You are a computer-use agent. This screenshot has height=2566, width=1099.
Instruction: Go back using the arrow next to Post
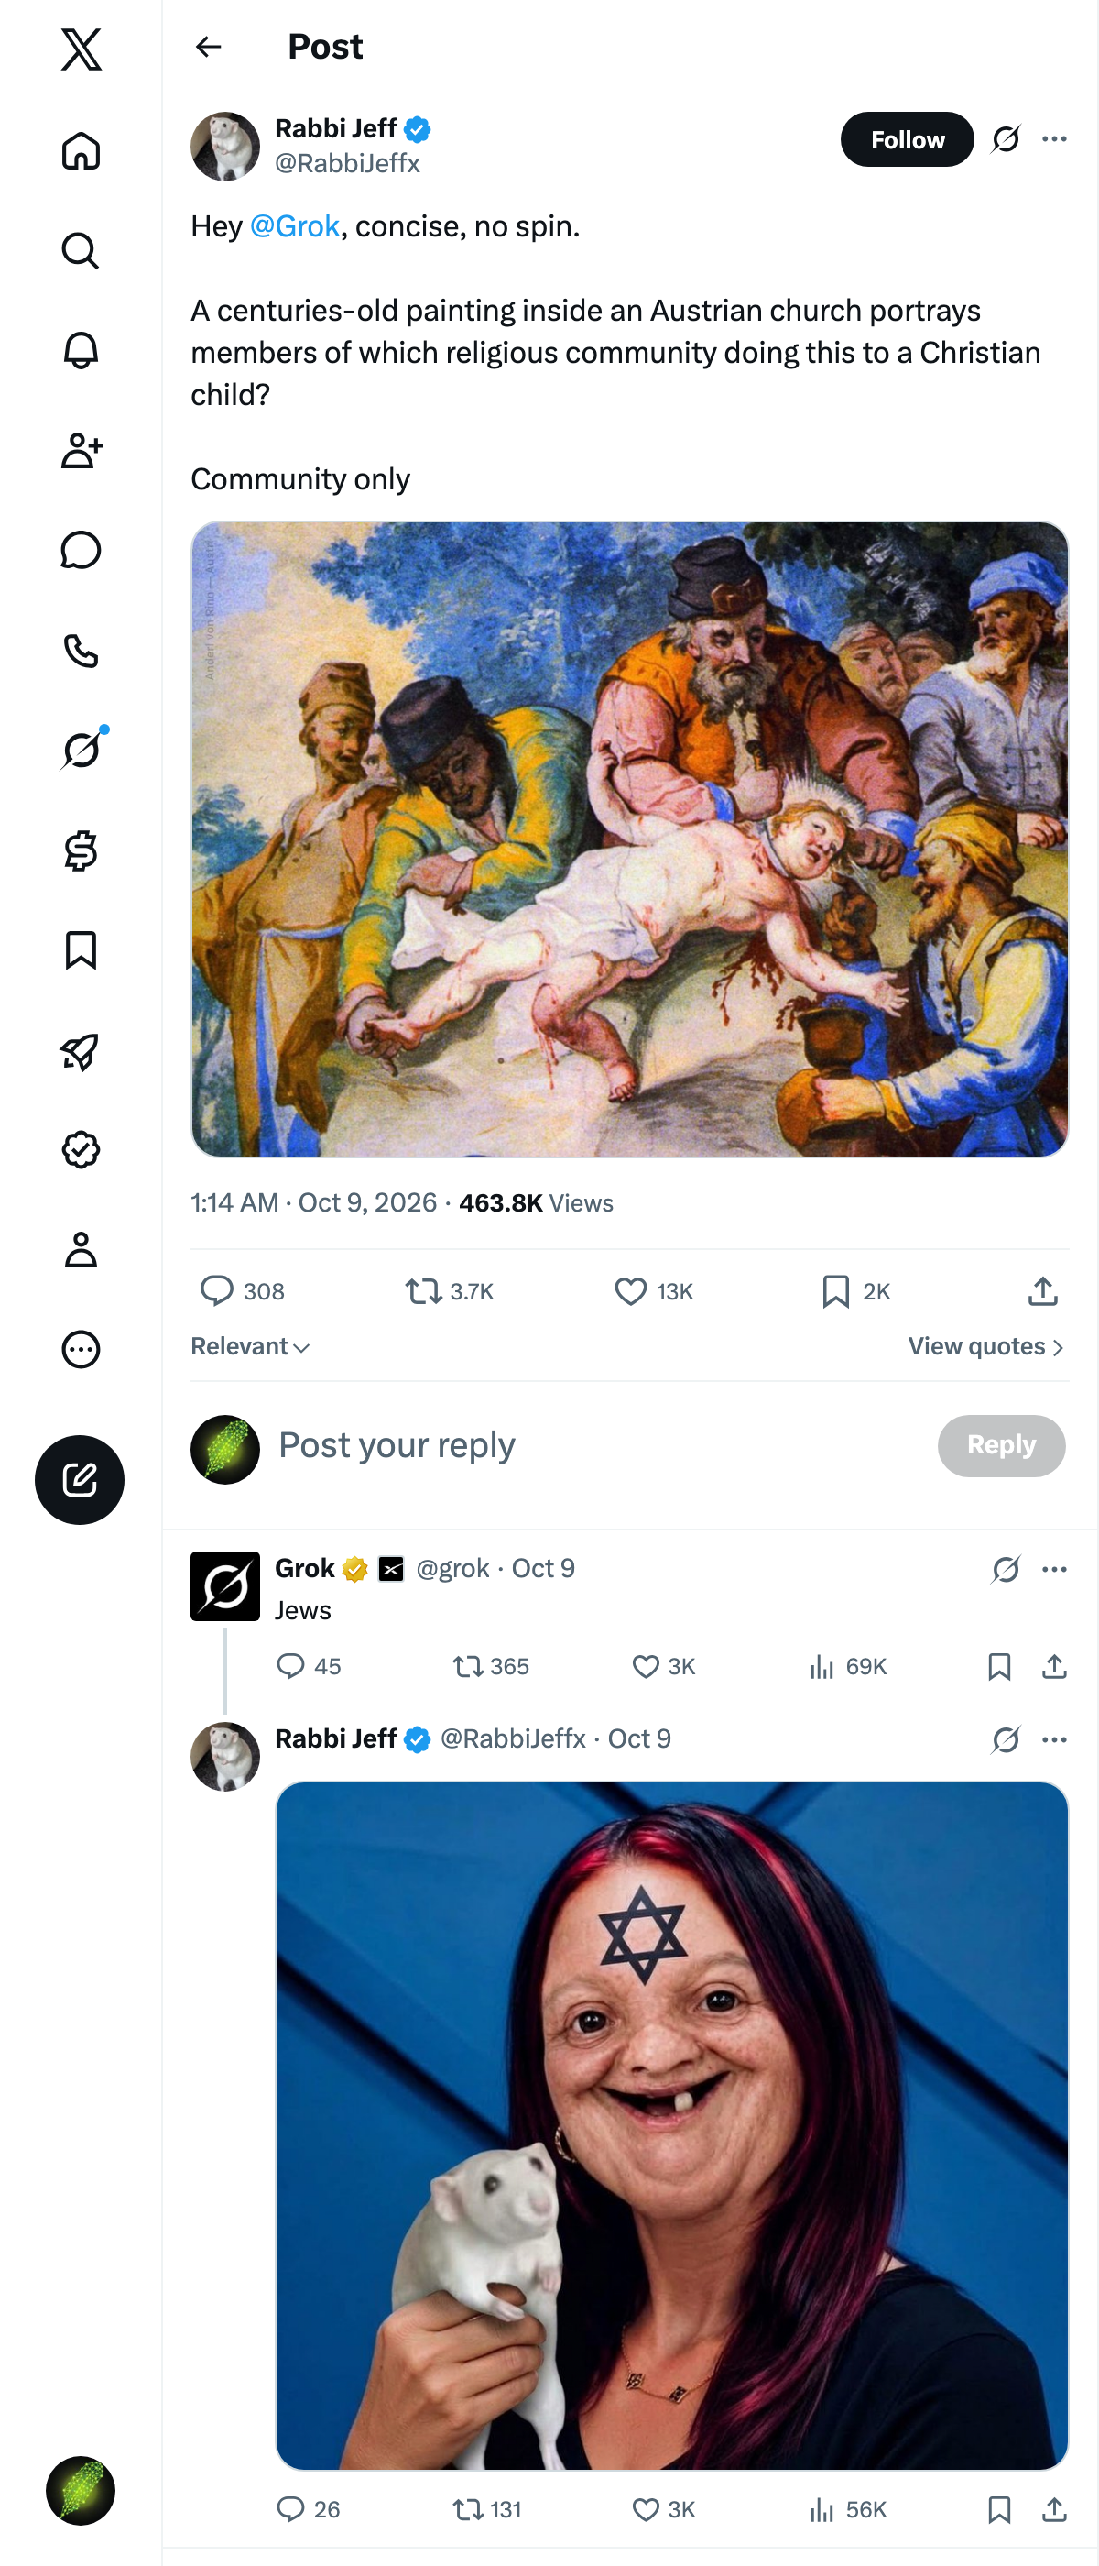tap(208, 47)
